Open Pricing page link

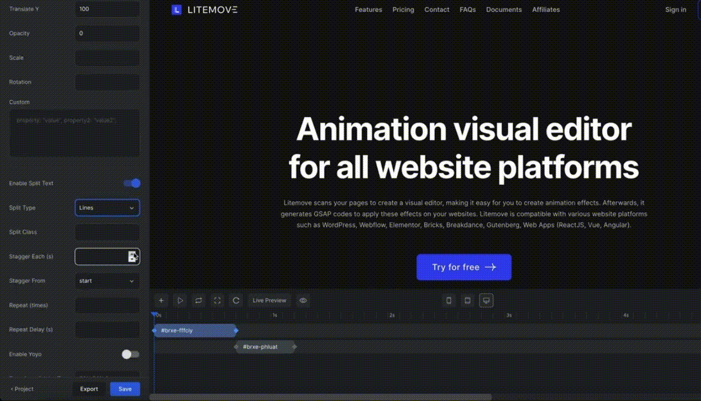[x=403, y=9]
